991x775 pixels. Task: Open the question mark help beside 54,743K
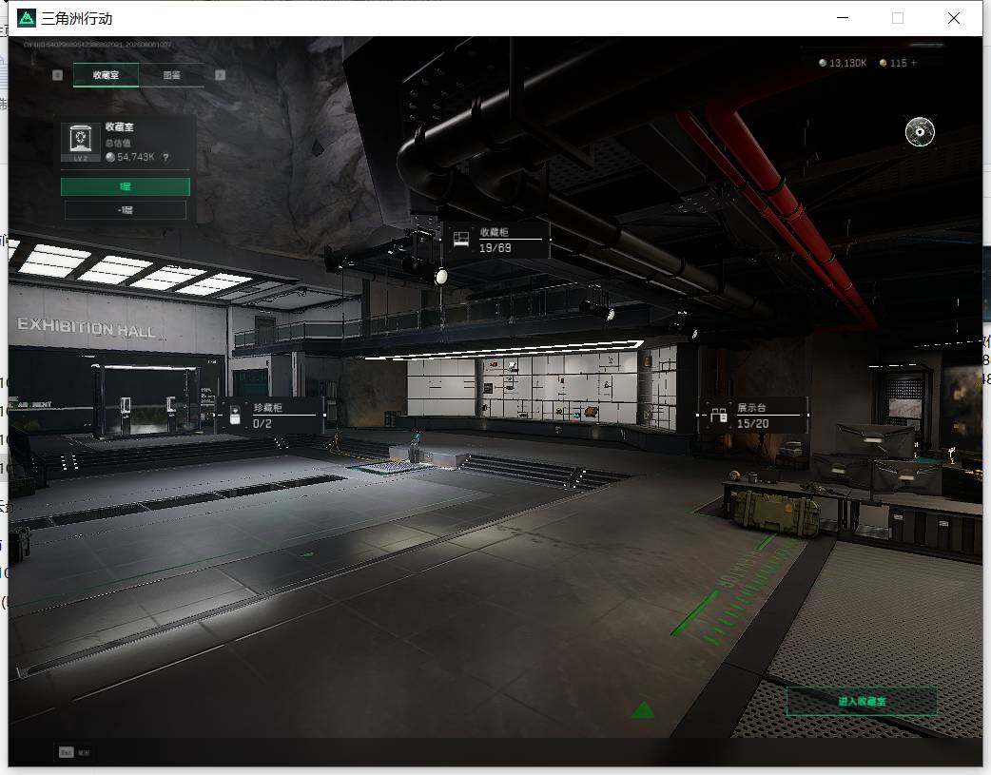pyautogui.click(x=165, y=158)
